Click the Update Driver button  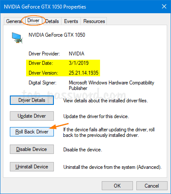(x=32, y=116)
